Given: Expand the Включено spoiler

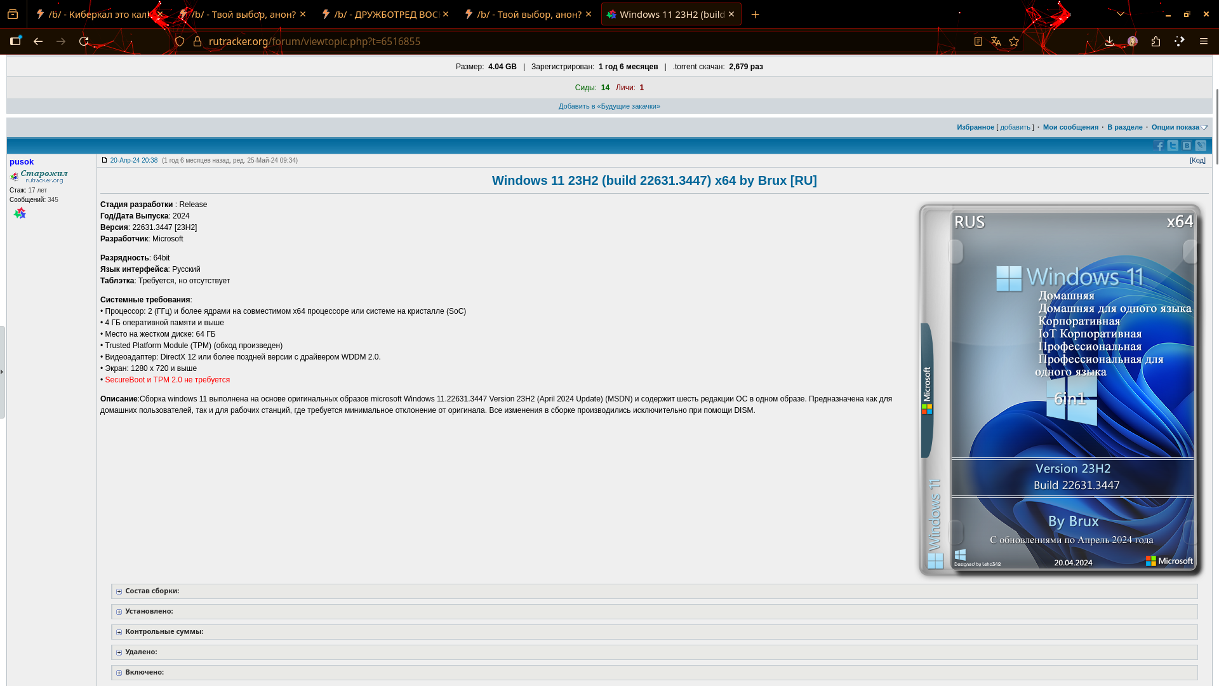Looking at the screenshot, I should click(x=144, y=673).
